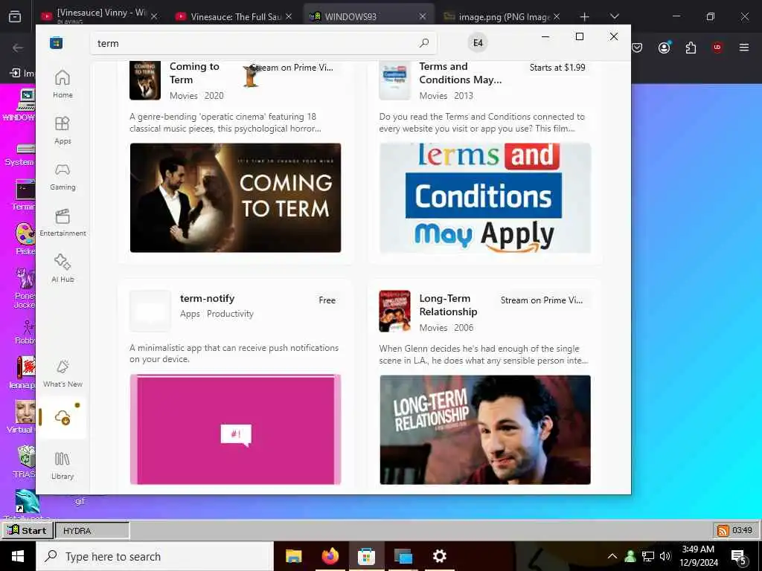Open Firefox from Windows taskbar
Image resolution: width=762 pixels, height=571 pixels.
point(330,556)
